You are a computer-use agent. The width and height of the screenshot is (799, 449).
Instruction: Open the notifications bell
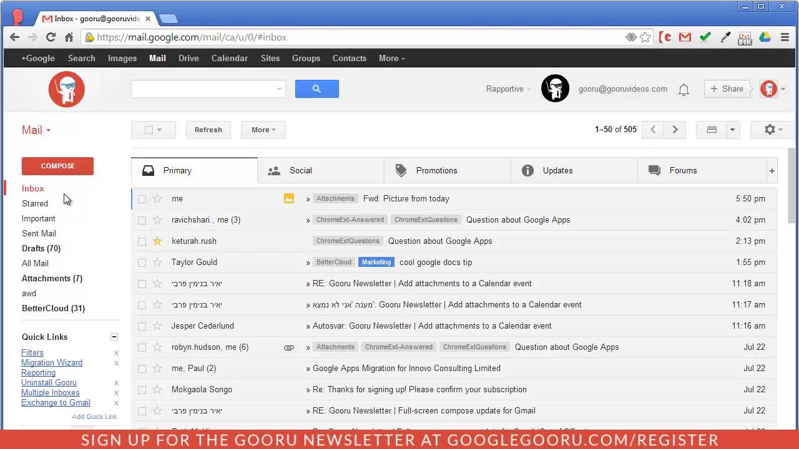tap(684, 90)
